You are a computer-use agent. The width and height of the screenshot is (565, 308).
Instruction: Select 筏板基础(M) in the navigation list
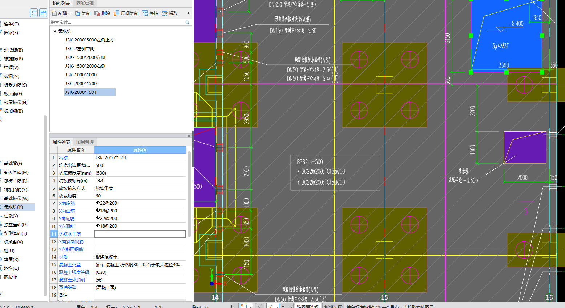(16, 172)
